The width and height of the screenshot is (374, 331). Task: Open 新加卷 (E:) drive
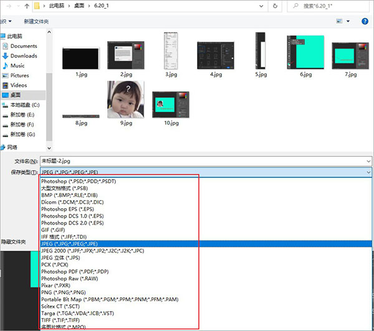click(22, 115)
